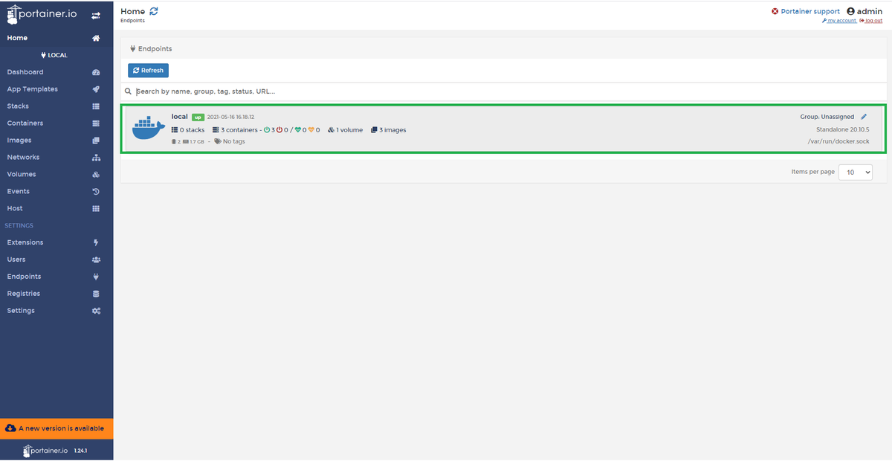Click the Docker whale logo of local
This screenshot has width=892, height=461.
(149, 128)
